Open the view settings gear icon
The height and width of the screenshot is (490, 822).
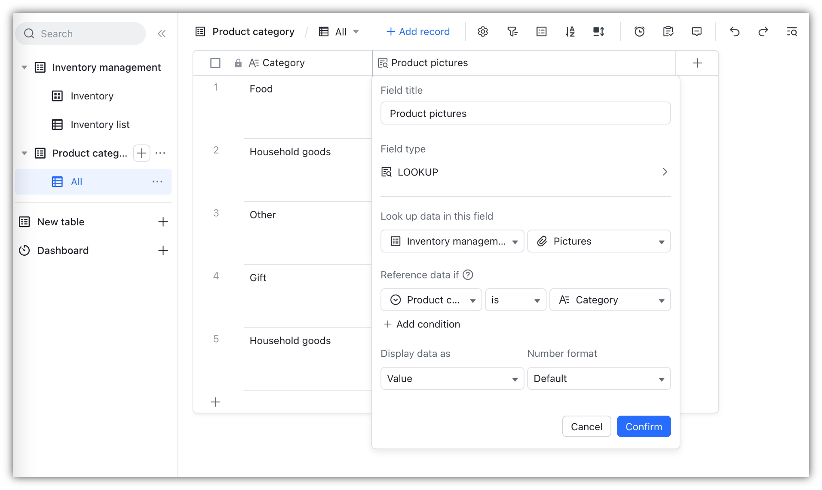tap(483, 31)
